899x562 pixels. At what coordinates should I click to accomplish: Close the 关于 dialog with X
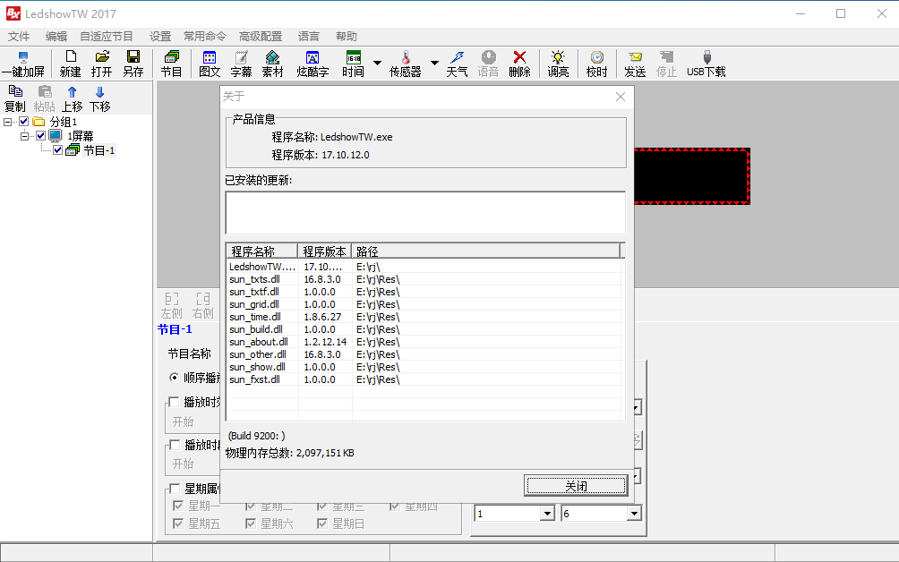pos(621,97)
